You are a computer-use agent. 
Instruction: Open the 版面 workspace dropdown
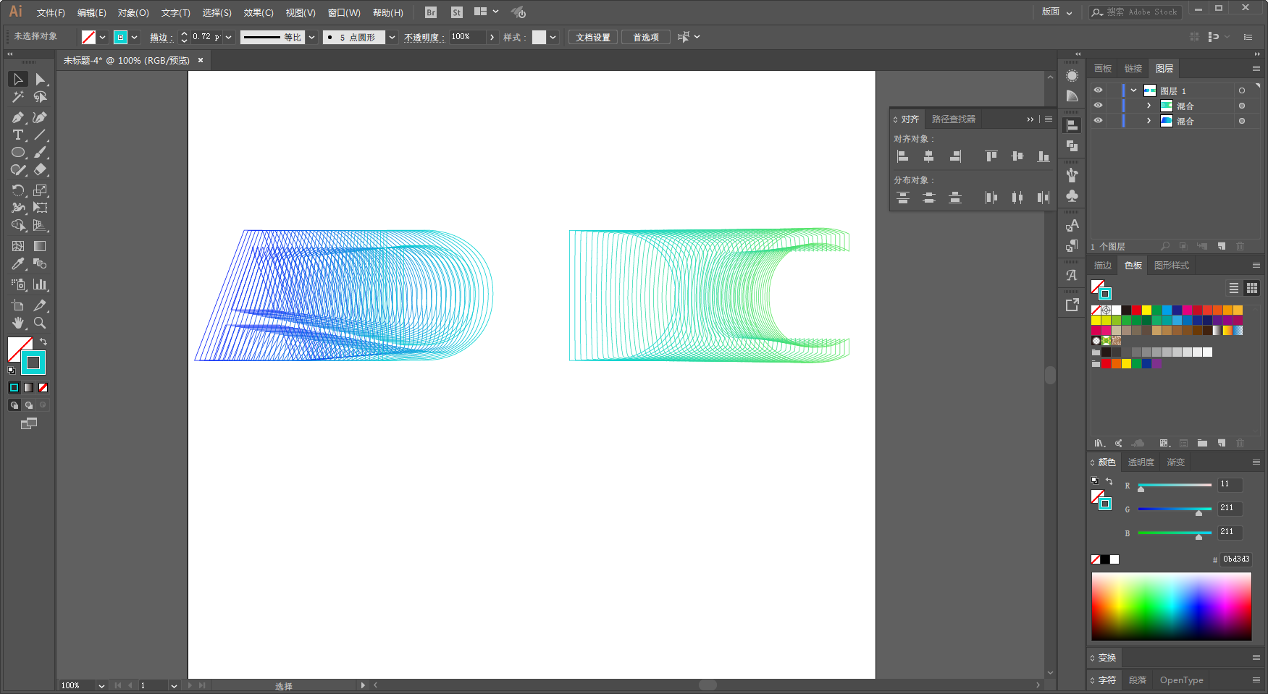point(1057,12)
